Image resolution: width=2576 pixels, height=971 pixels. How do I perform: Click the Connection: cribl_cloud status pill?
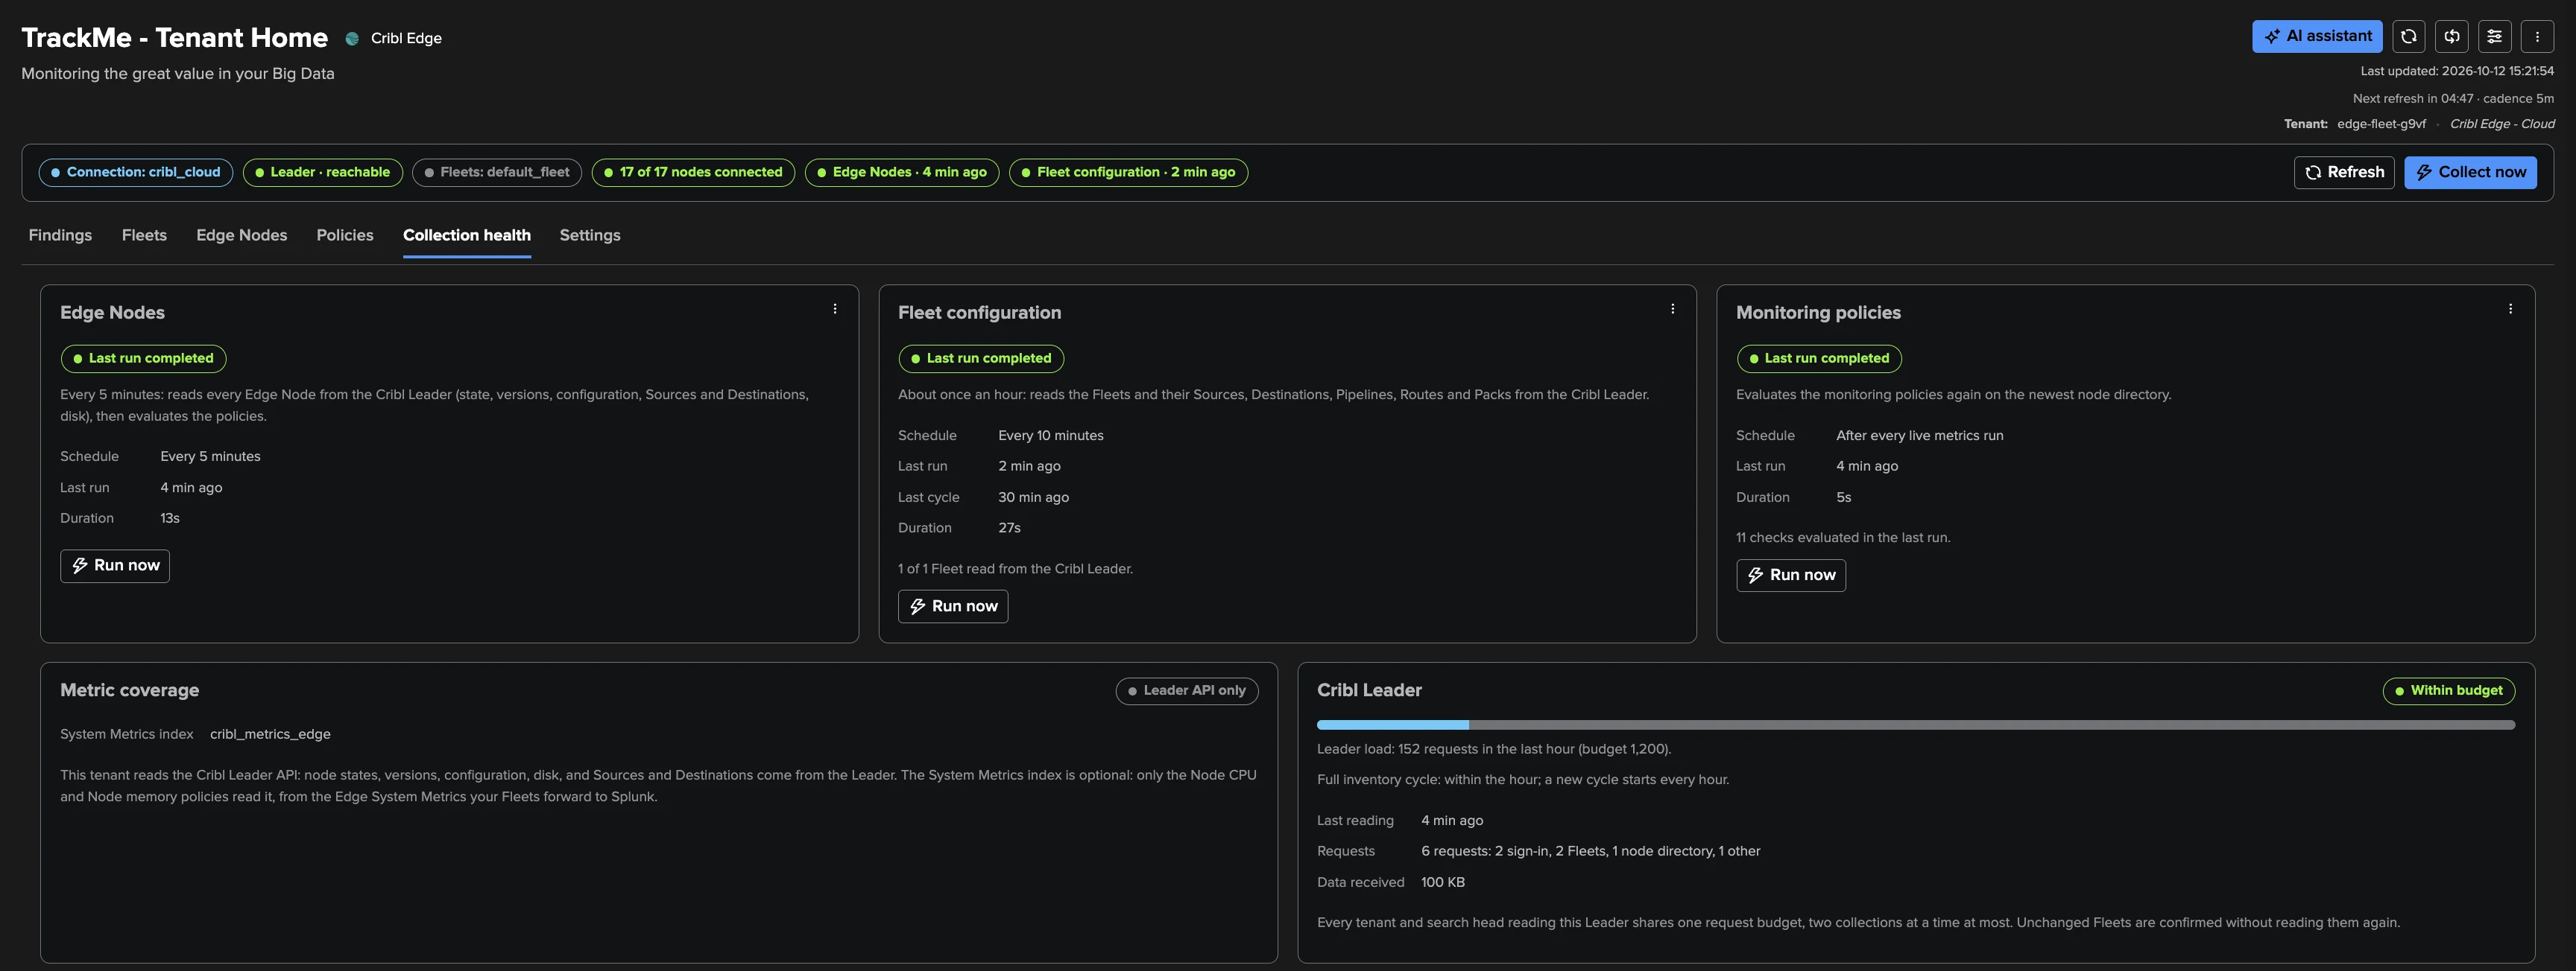(x=136, y=172)
